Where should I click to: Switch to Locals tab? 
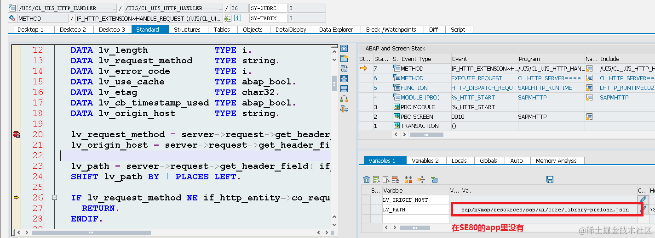(x=459, y=161)
